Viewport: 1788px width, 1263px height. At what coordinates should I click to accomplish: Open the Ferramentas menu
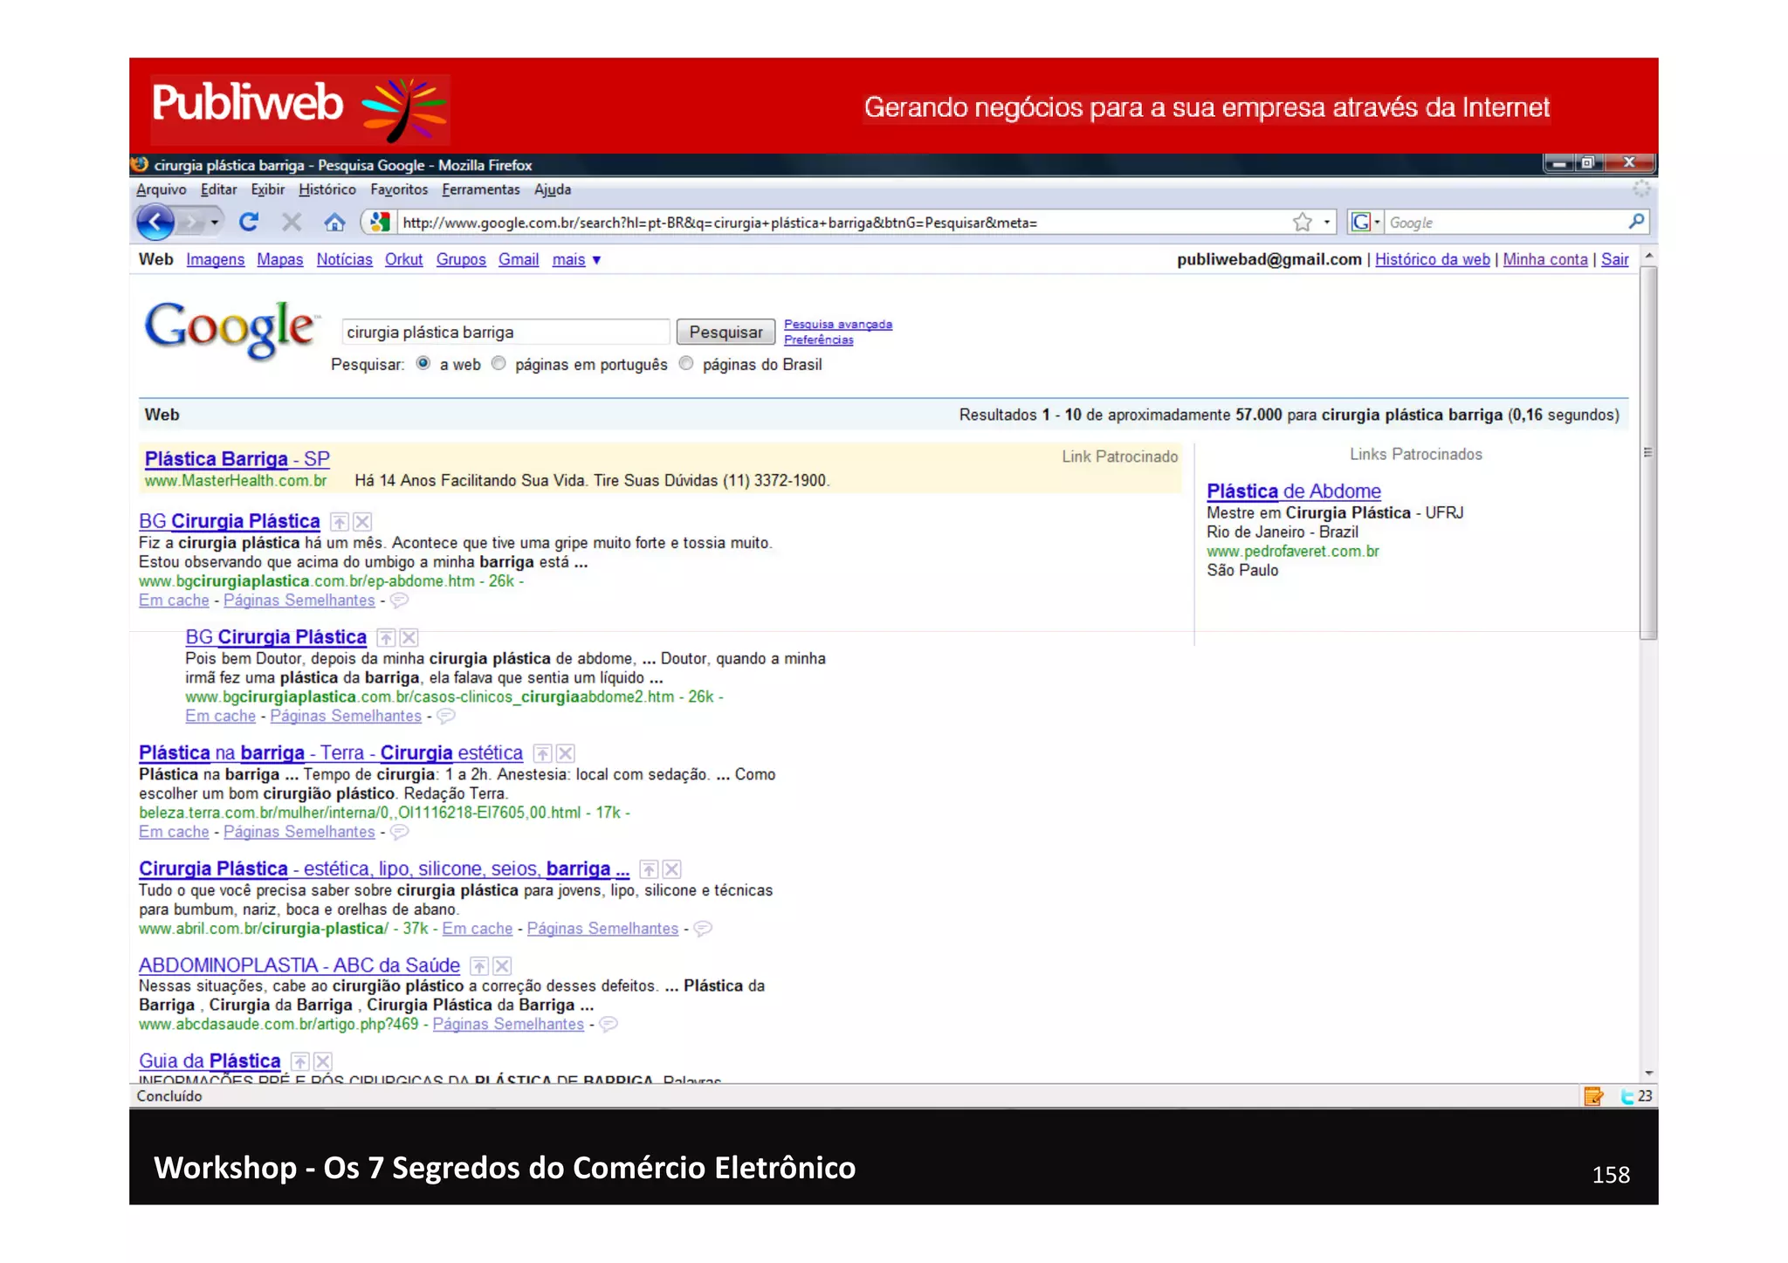click(x=480, y=189)
